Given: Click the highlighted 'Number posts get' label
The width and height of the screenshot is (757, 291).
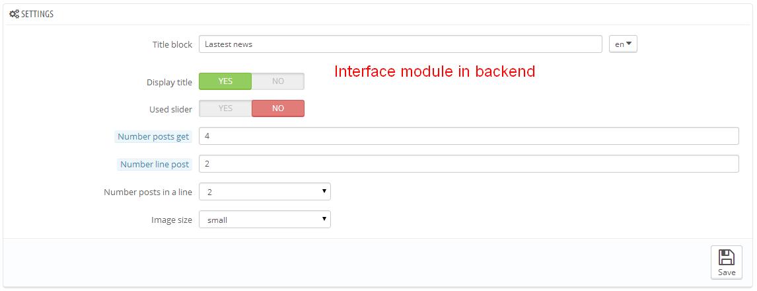Looking at the screenshot, I should [x=153, y=137].
